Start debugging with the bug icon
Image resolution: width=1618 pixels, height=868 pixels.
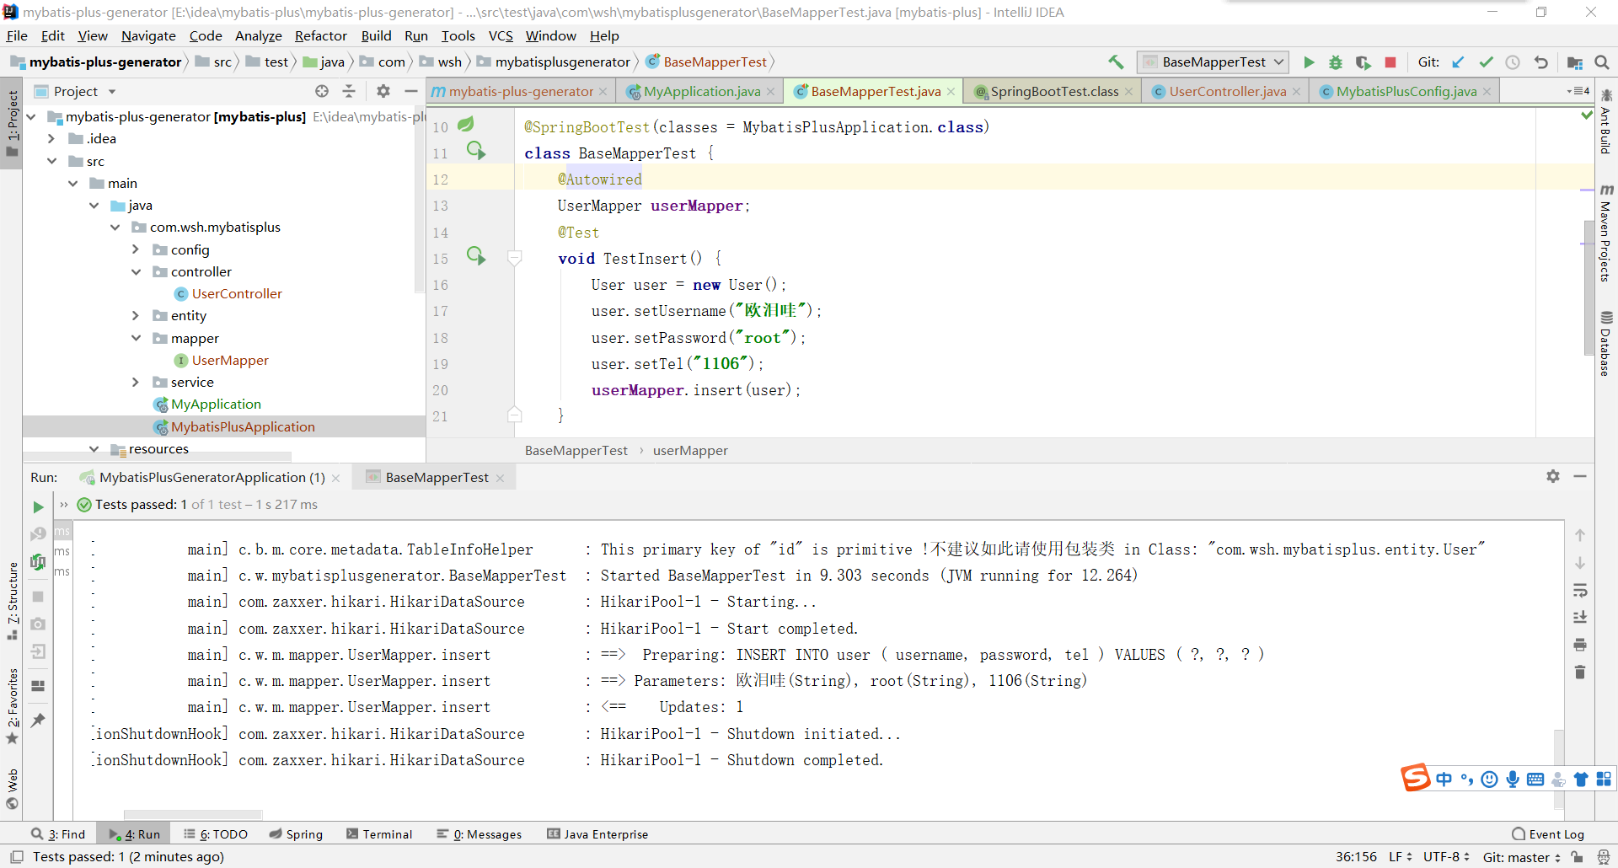point(1336,62)
